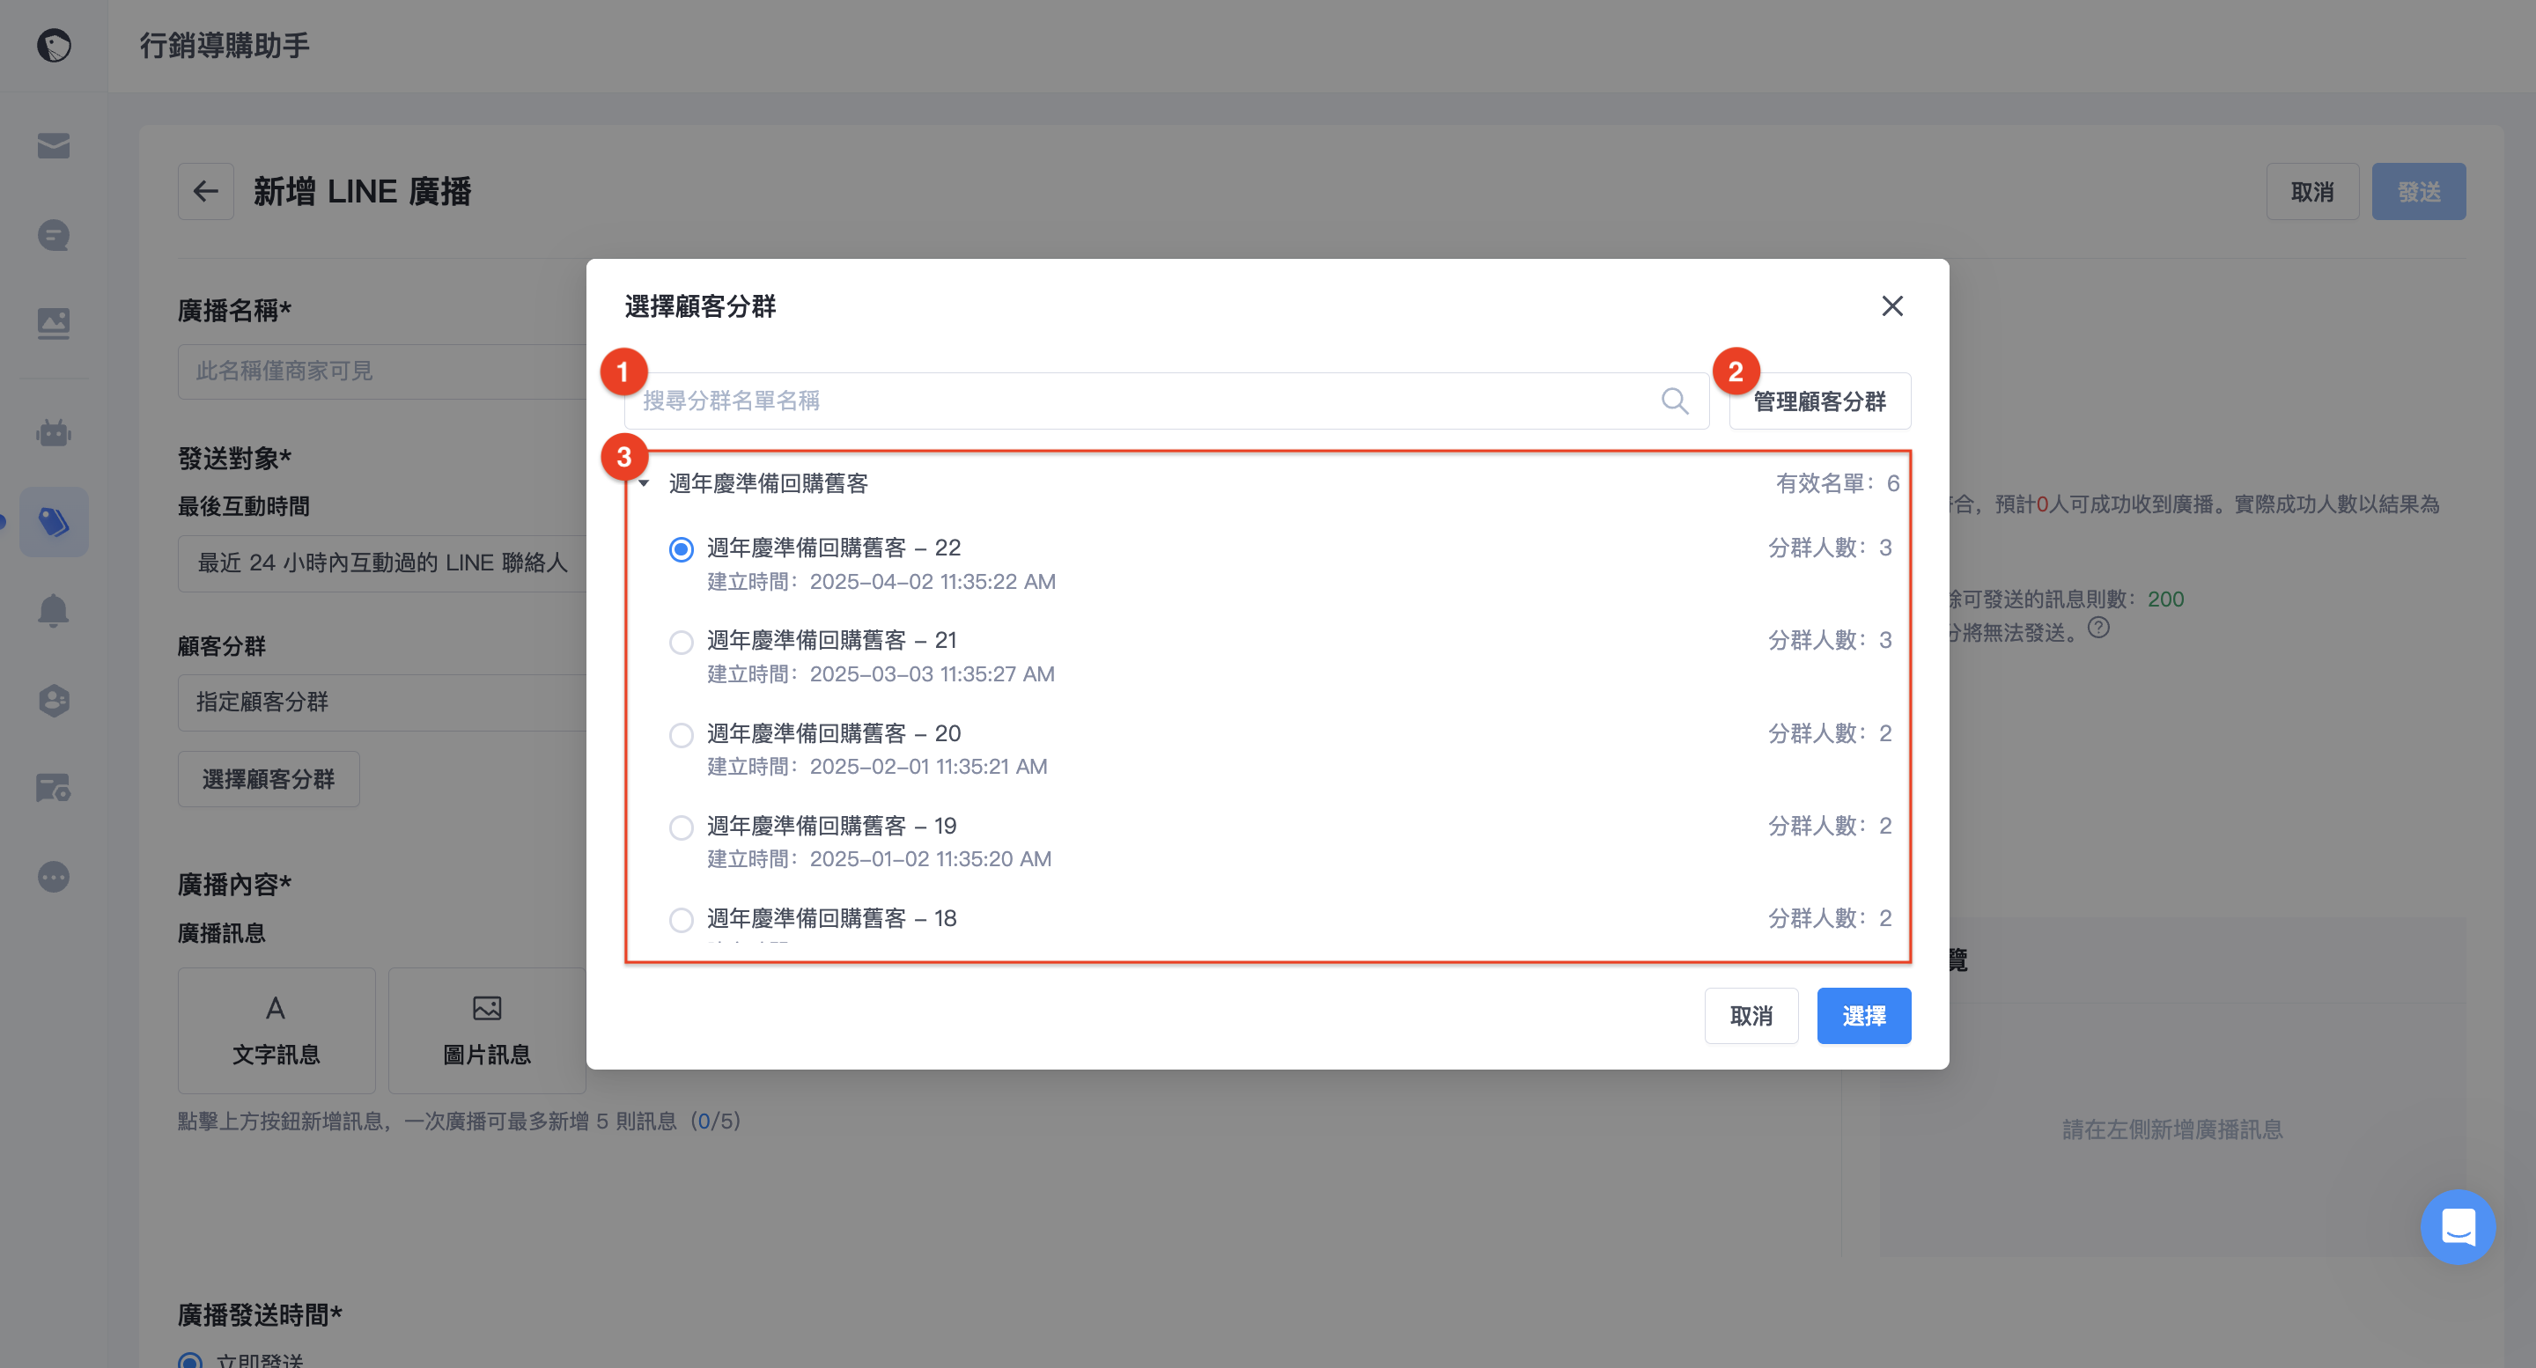Click 建立時間: 2025-04-02 11:35:22 AM text
2536x1368 pixels.
pos(881,582)
